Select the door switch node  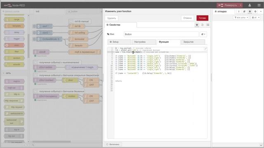(71, 80)
